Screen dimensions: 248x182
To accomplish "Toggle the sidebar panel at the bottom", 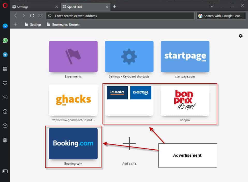I will click(x=5, y=171).
